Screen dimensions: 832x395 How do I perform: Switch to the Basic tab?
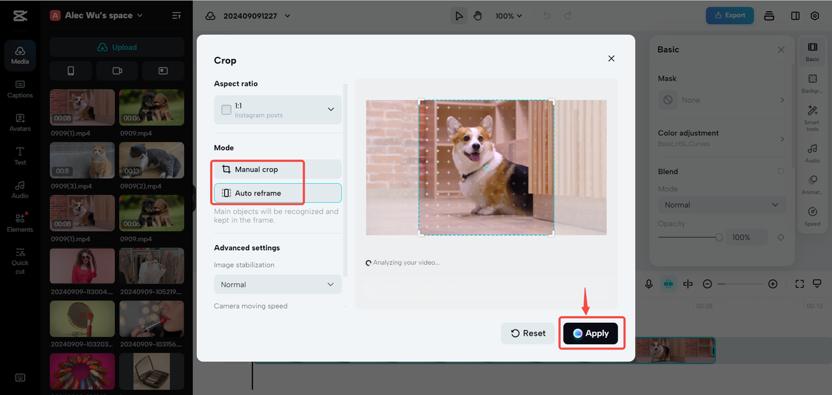click(812, 52)
